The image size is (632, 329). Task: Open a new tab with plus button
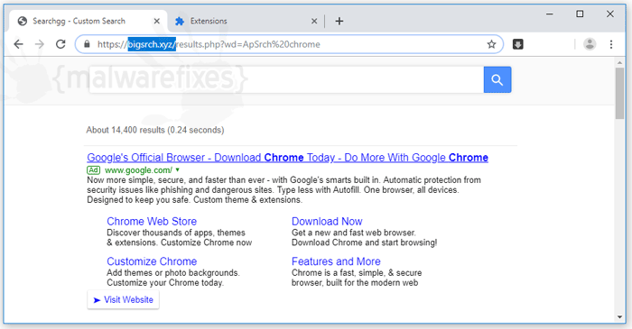[339, 21]
